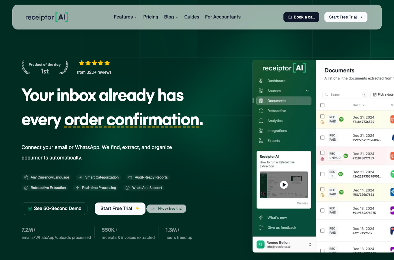Screen dimensions: 394x260
Task: Expand the Sources sidebar chevron
Action: [307, 91]
